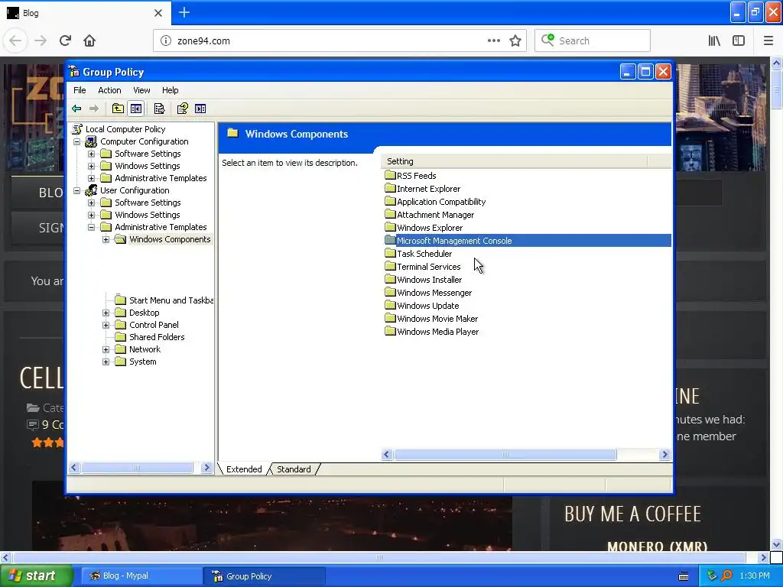Select the Application Compatibility setting folder

click(x=441, y=202)
